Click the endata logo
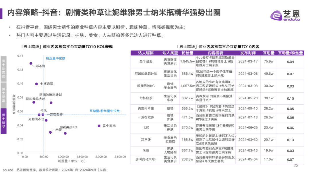 click(x=285, y=15)
